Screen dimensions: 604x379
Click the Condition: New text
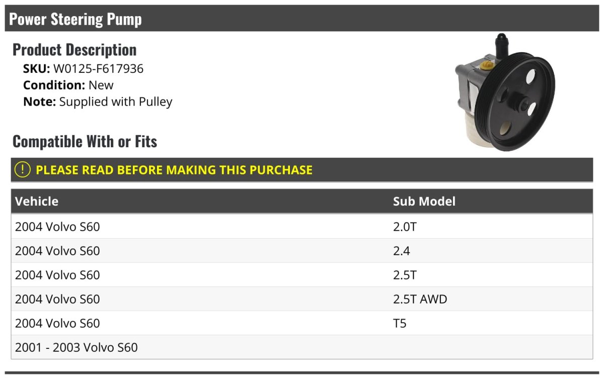(68, 85)
